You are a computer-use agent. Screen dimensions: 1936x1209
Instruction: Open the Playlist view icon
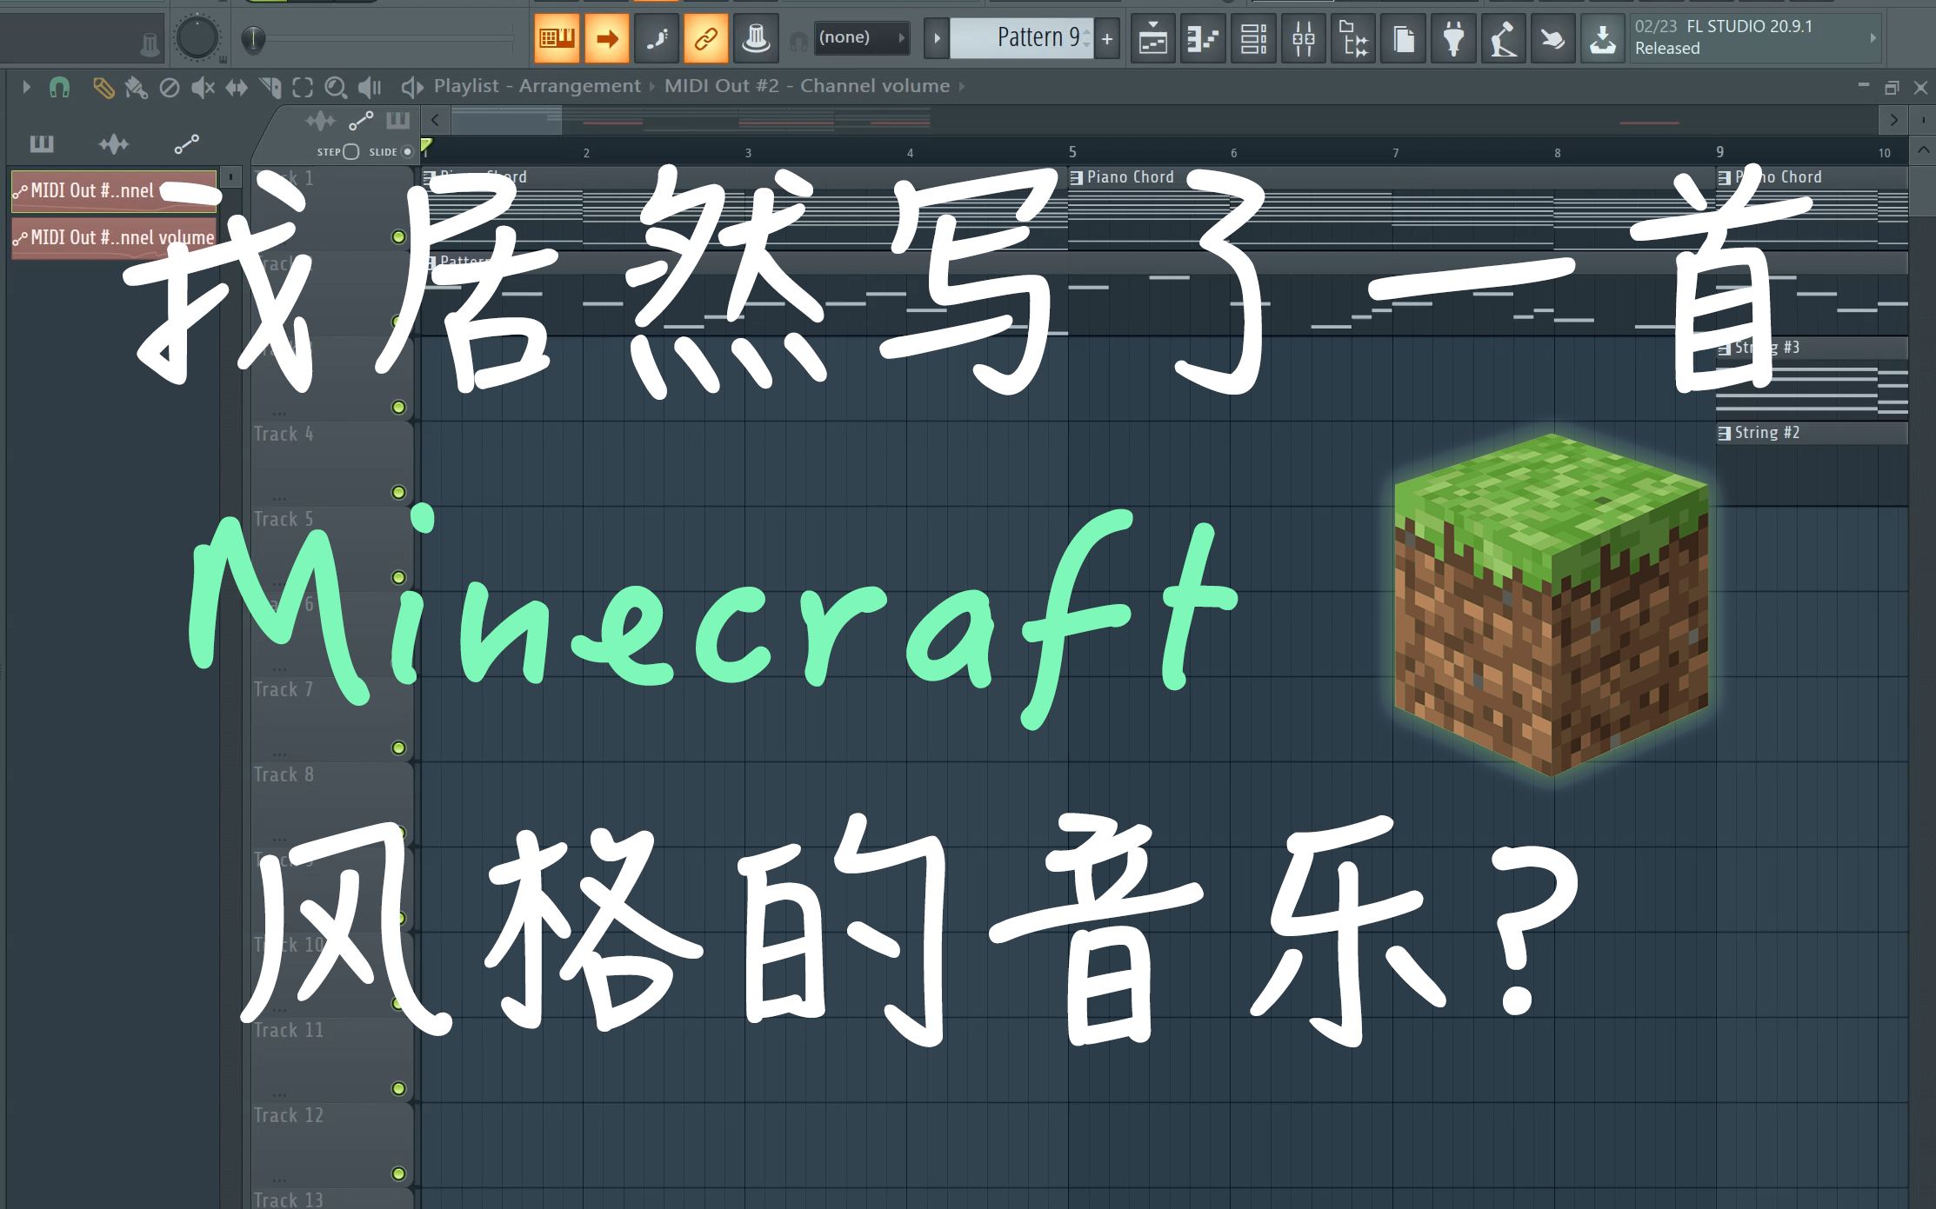[x=1153, y=39]
